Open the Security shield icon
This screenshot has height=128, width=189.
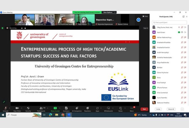28,108
